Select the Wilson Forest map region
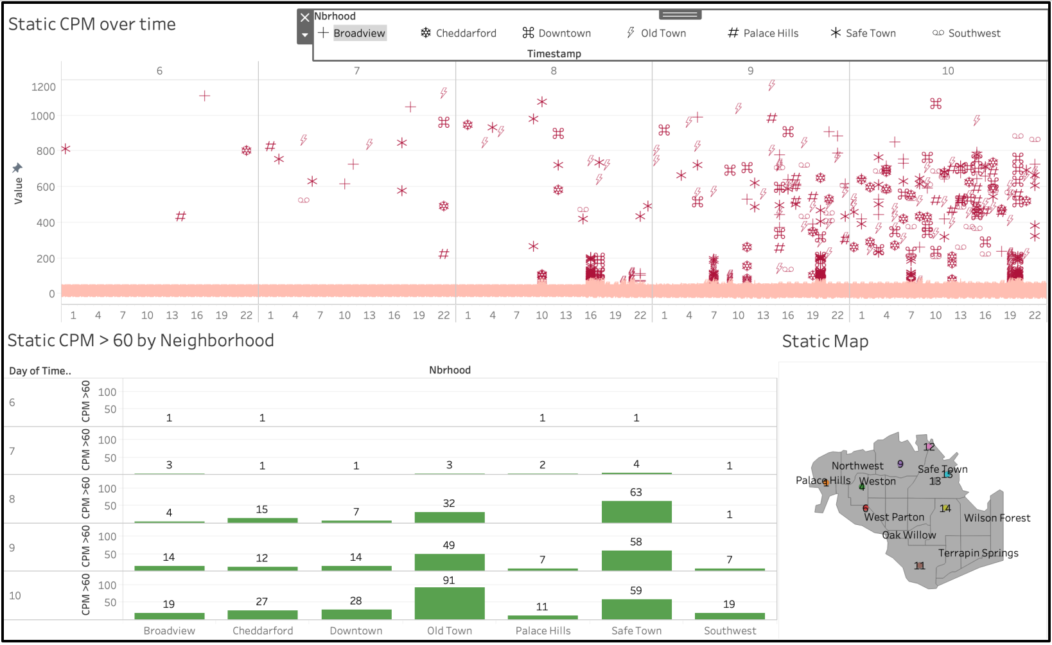Screen dimensions: 1052x645 (x=996, y=518)
